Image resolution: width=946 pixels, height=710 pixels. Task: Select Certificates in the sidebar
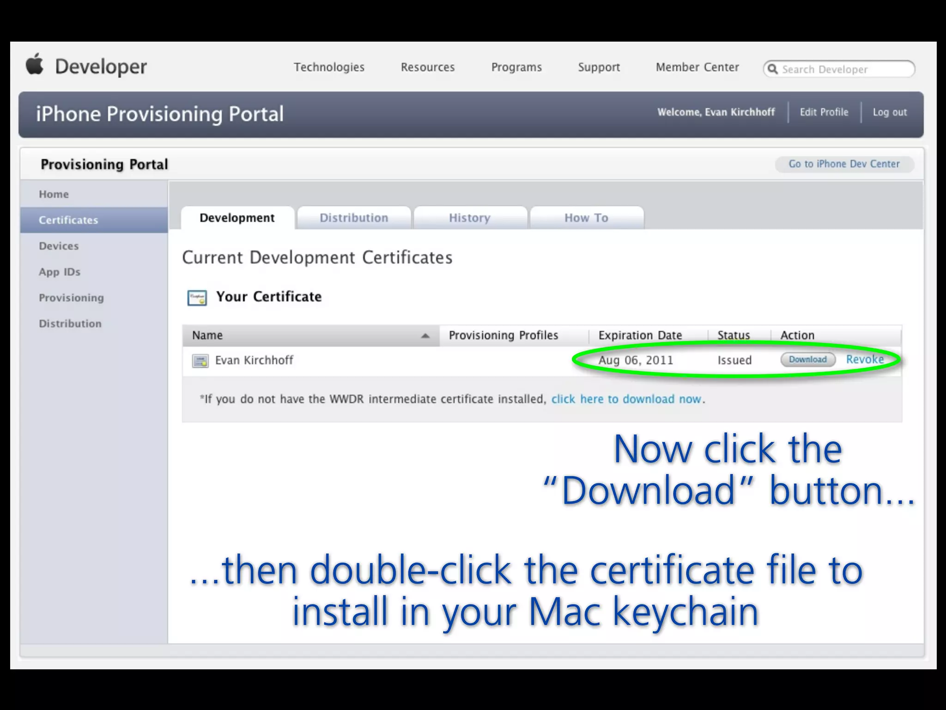pyautogui.click(x=94, y=220)
